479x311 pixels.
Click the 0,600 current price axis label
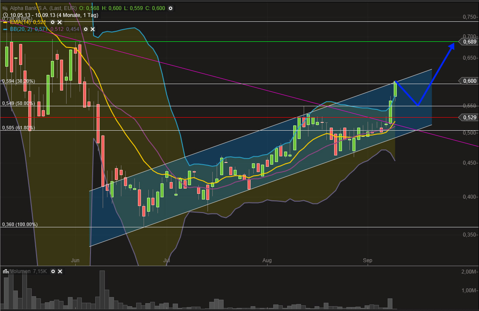tap(469, 81)
